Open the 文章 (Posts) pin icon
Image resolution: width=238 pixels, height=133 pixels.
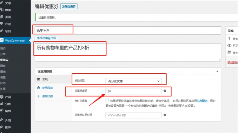[2, 3]
